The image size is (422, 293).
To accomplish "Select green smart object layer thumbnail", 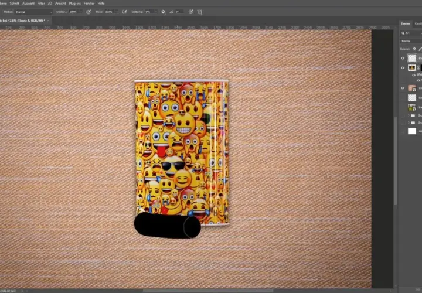I will [x=412, y=107].
